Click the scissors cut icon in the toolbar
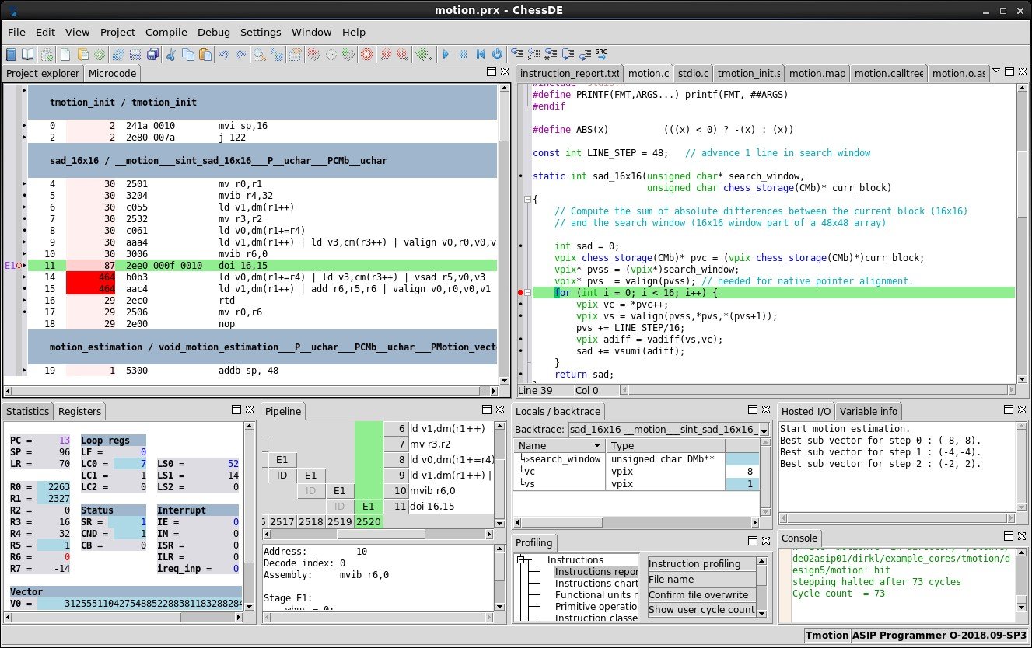The height and width of the screenshot is (648, 1032). pos(173,53)
